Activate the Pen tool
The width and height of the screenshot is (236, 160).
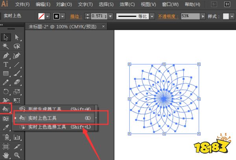point(6,56)
